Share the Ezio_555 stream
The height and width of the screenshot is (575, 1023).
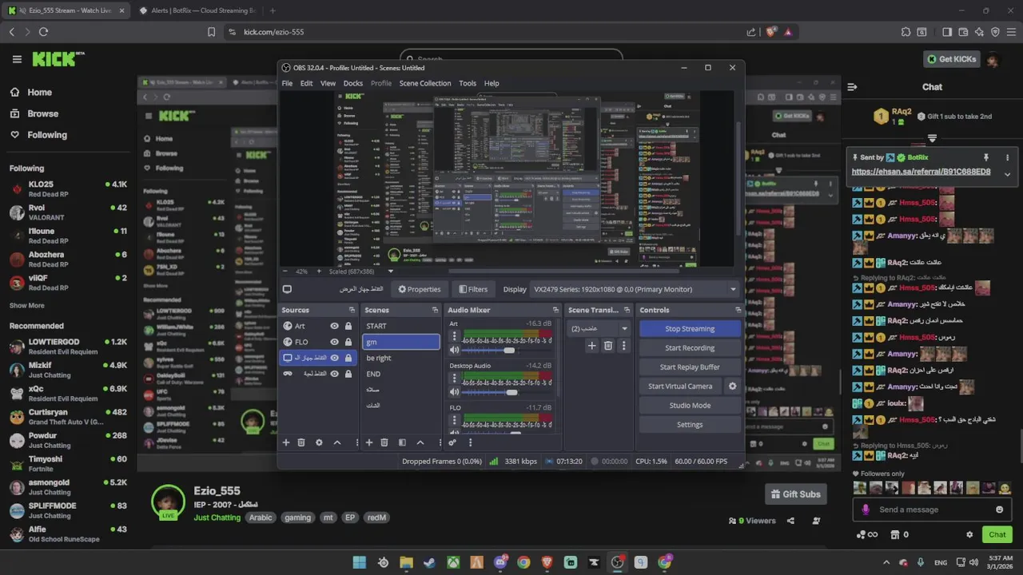790,521
